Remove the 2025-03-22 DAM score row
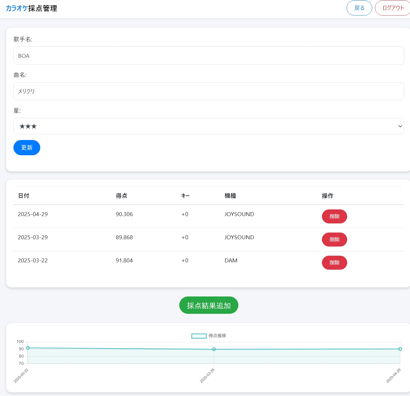 pos(334,263)
